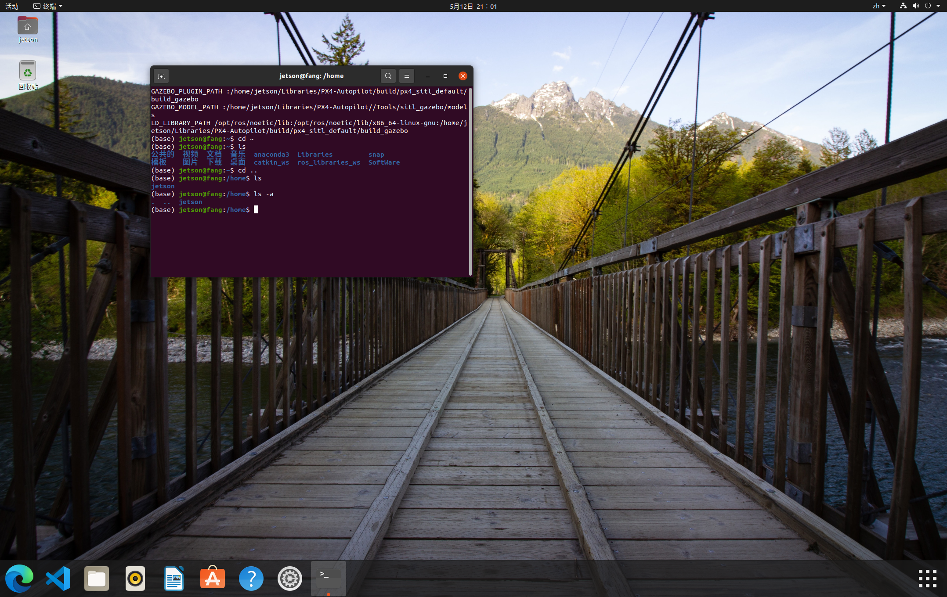Click the volume speaker icon
Screen dimensions: 947x597
tap(916, 6)
